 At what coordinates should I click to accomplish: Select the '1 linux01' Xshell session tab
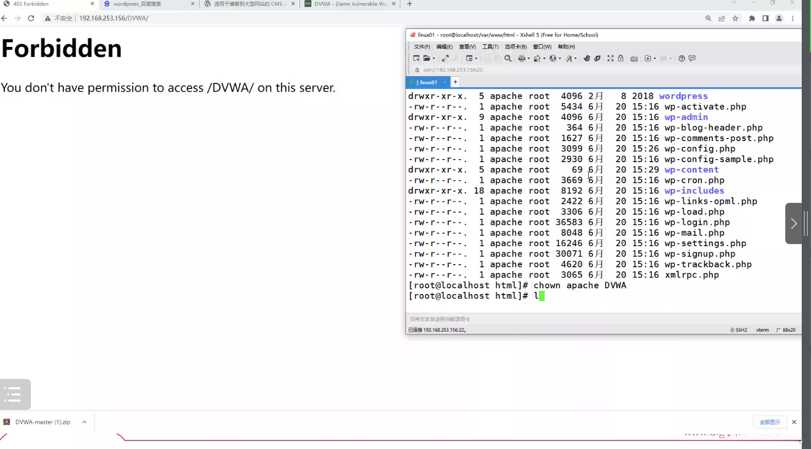(428, 82)
